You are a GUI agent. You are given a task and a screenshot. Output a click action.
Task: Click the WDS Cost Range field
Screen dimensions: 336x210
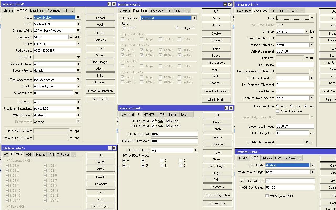click(x=290, y=187)
